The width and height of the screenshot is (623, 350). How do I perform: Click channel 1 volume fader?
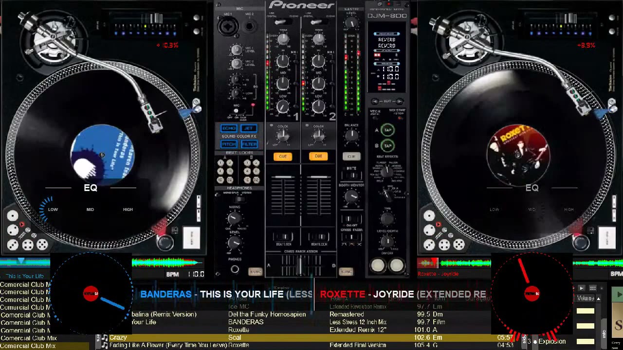click(283, 177)
